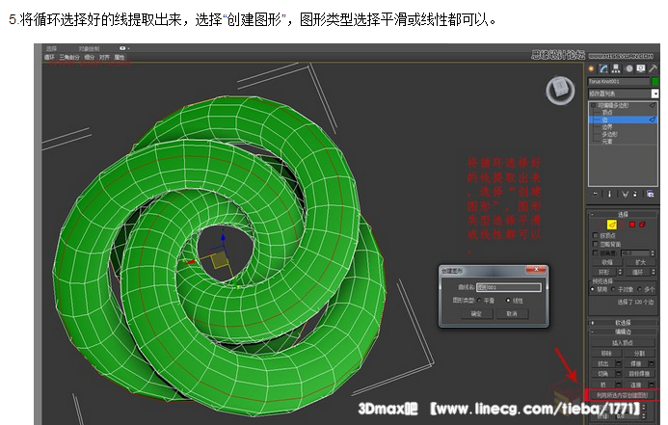Image resolution: width=668 pixels, height=425 pixels.
Task: Click the 收缩 shrink button
Action: point(607,262)
